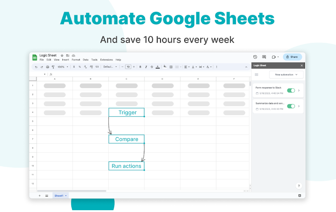Open the Edit menu
This screenshot has height=212, width=336.
(49, 60)
